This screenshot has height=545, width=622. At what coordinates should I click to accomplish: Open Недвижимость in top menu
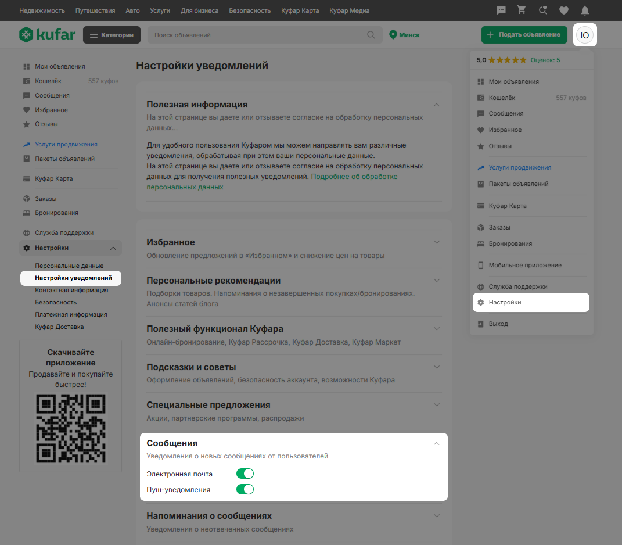[42, 10]
